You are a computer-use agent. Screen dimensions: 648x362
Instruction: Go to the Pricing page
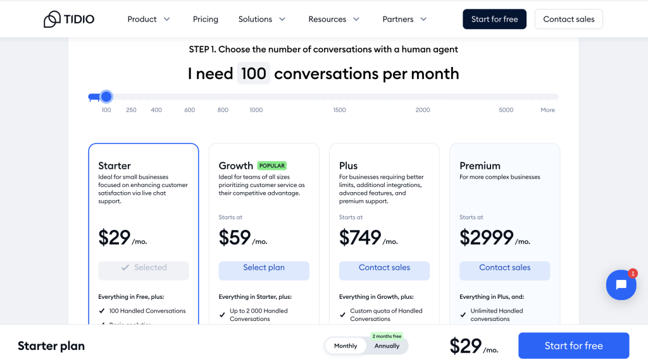pos(206,19)
